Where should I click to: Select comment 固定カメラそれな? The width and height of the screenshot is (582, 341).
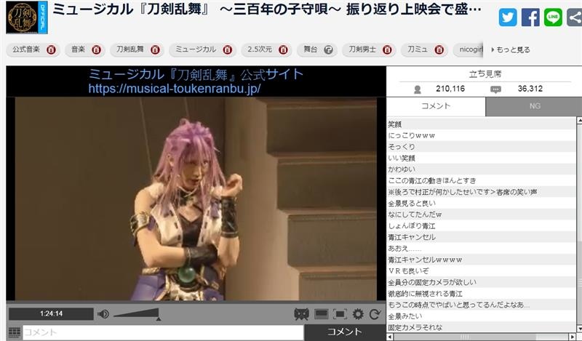[482, 327]
